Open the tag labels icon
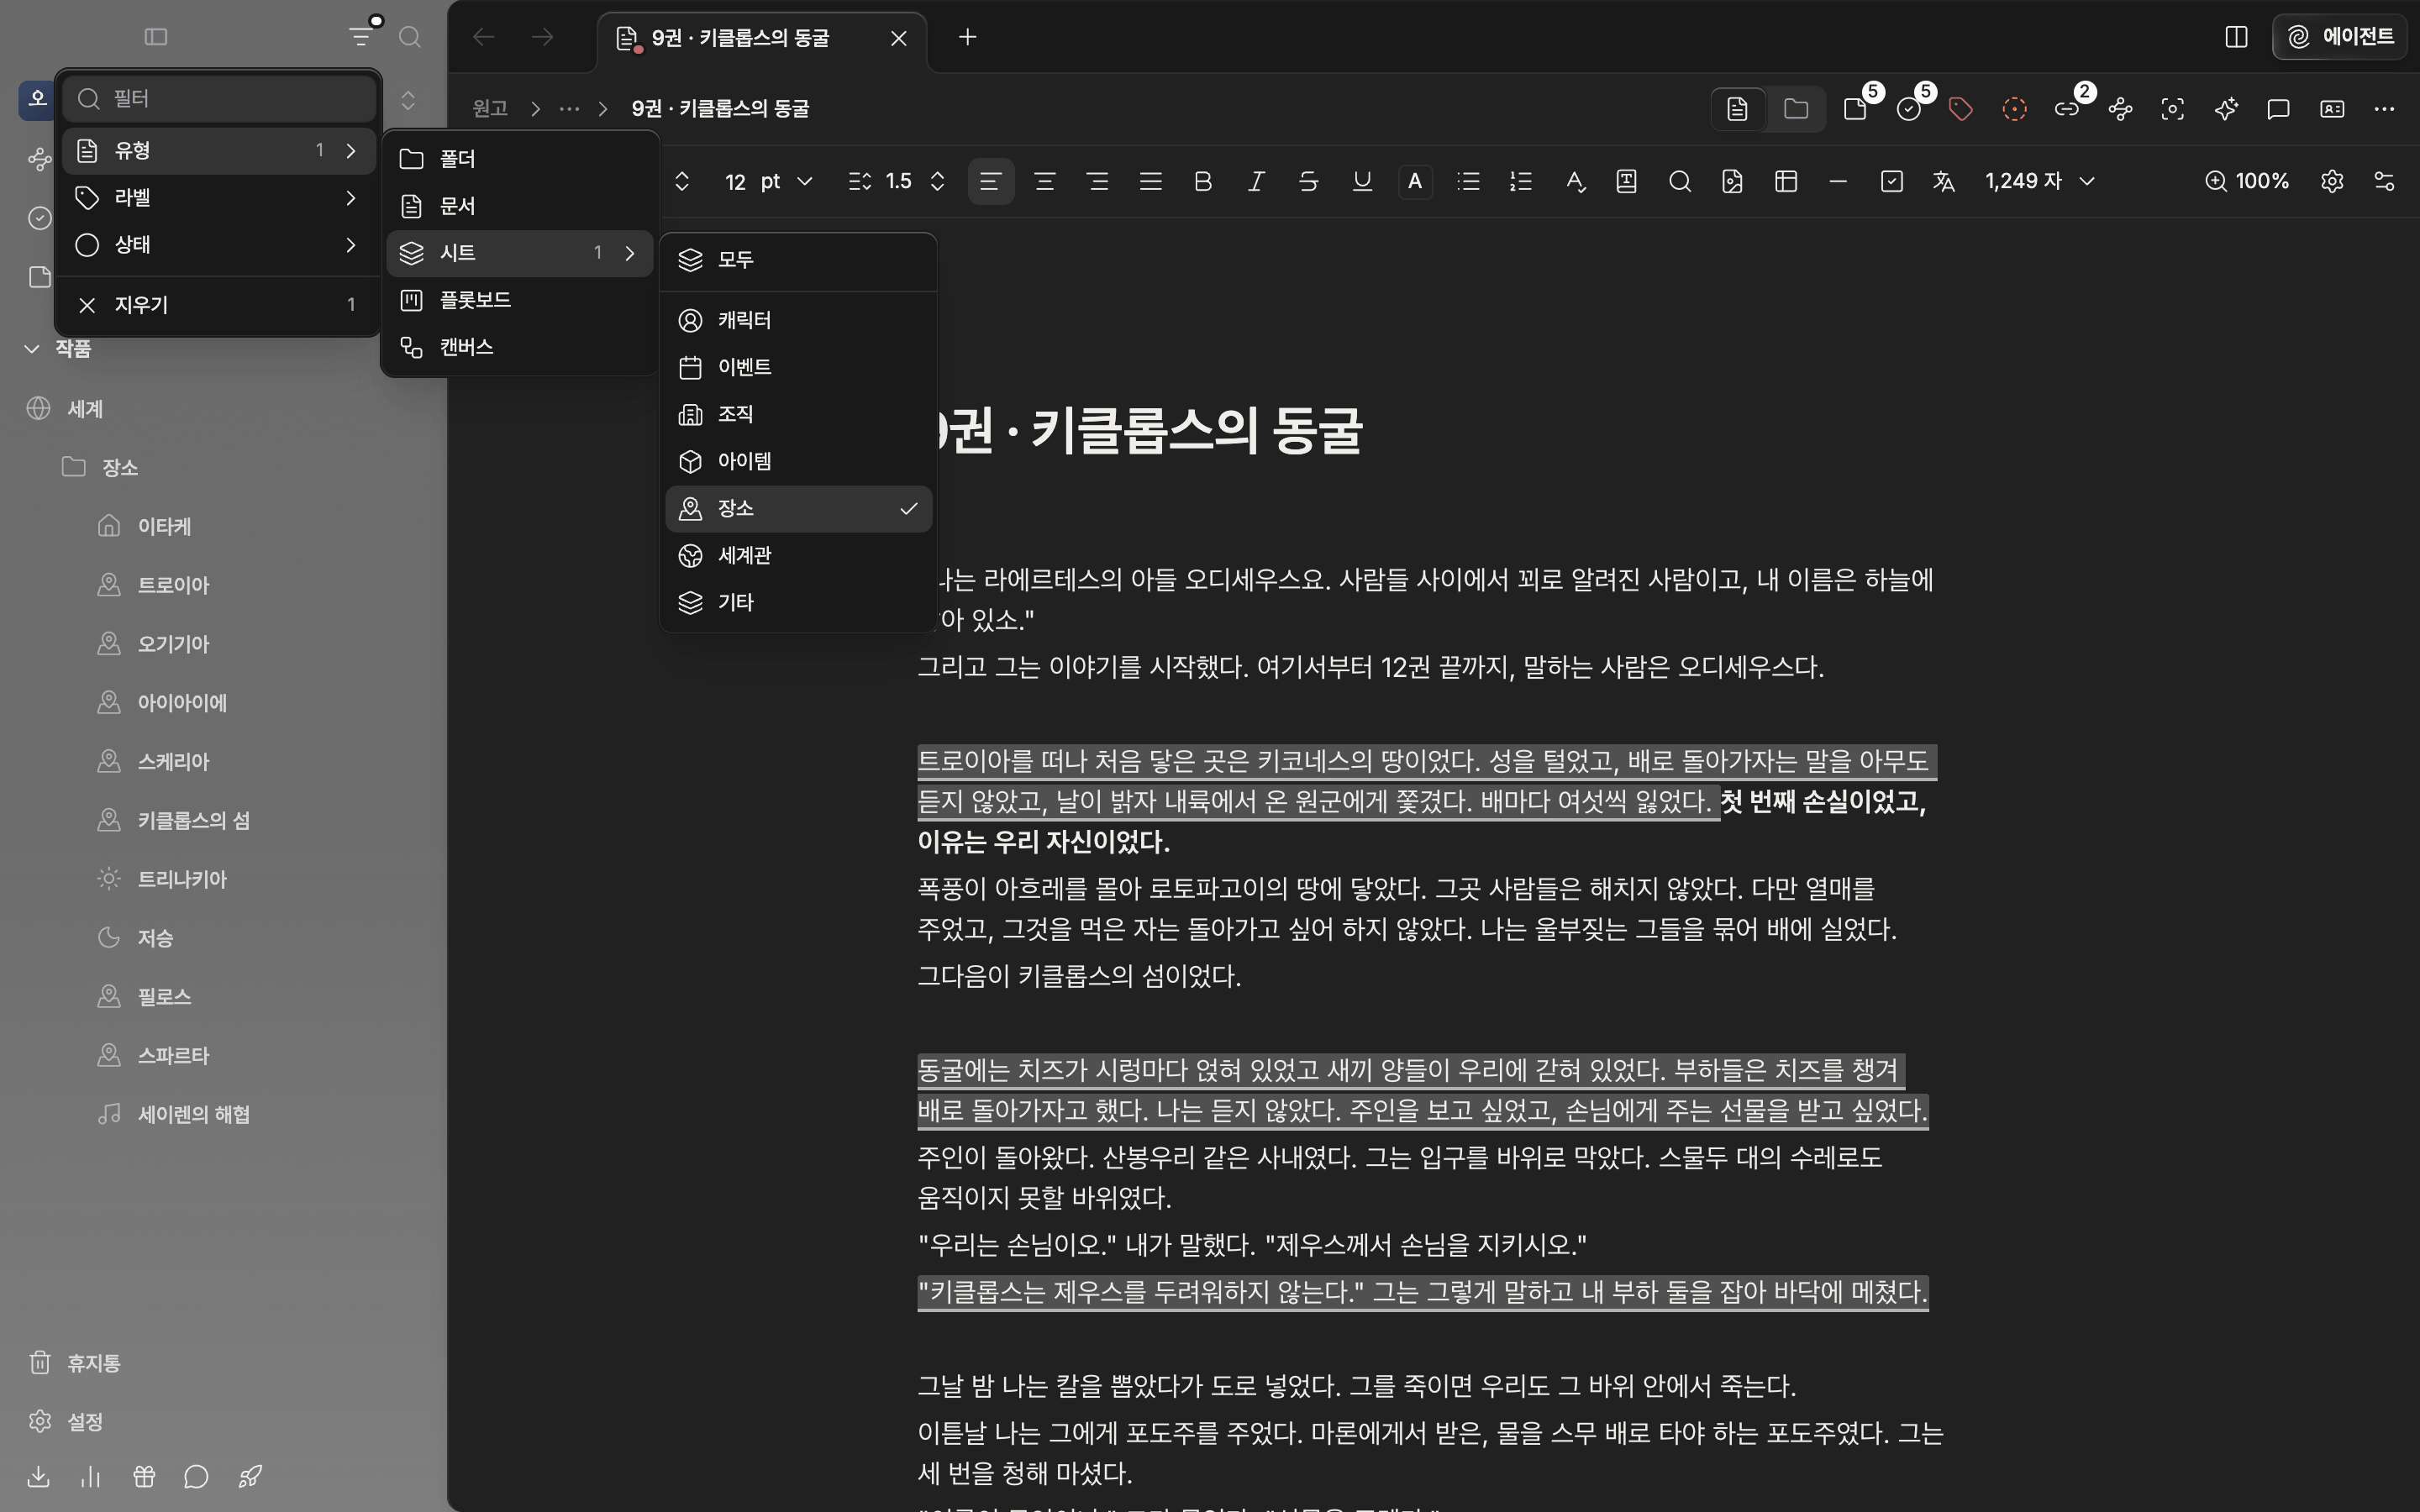Image resolution: width=2420 pixels, height=1512 pixels. coord(1961,109)
